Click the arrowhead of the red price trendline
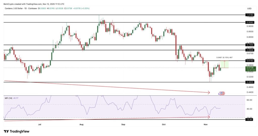Viewport: 258px width, 136px height. coord(209,93)
